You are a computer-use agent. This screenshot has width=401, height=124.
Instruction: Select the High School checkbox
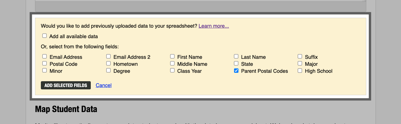point(300,70)
